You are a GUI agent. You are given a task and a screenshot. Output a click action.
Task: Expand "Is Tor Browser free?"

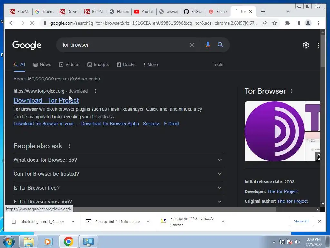(x=119, y=188)
